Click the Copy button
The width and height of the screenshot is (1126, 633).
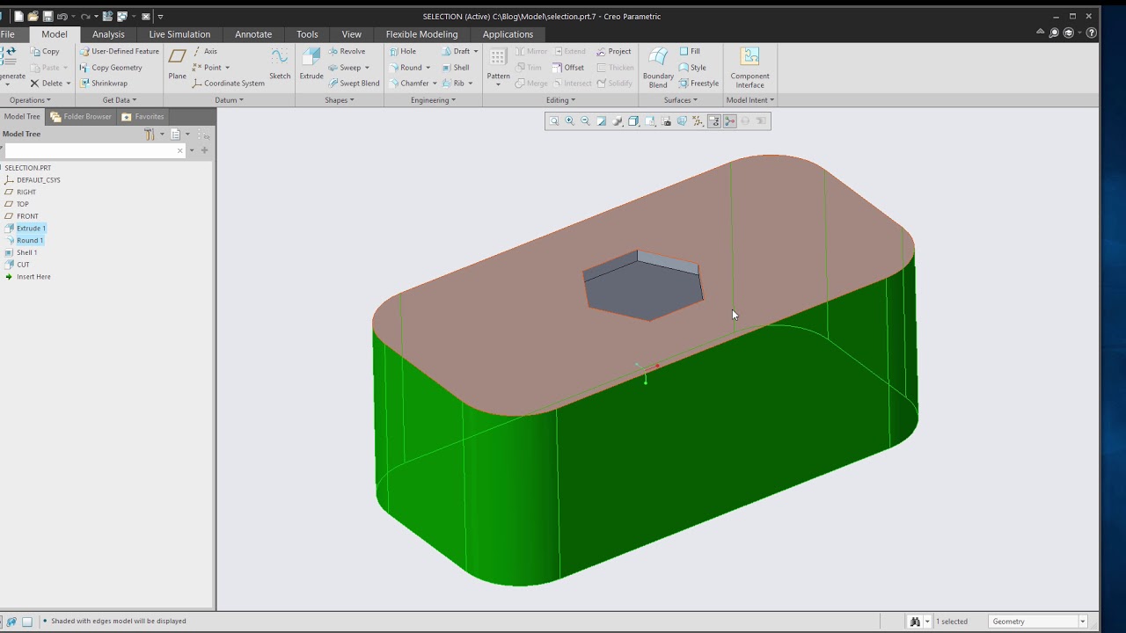[45, 51]
